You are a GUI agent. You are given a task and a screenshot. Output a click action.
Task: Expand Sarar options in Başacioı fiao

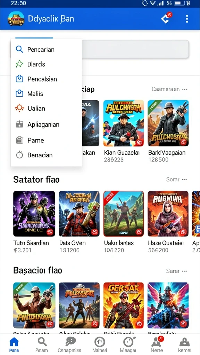click(185, 271)
